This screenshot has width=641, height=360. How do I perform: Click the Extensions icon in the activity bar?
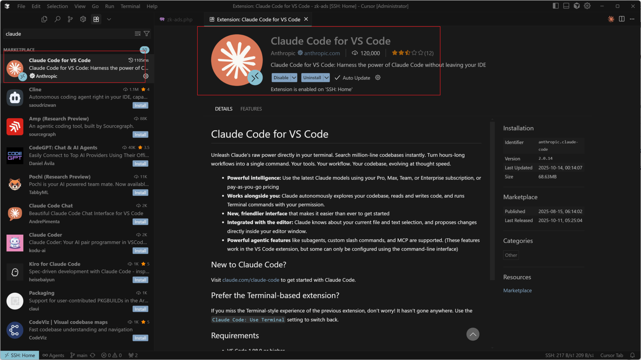pyautogui.click(x=96, y=19)
